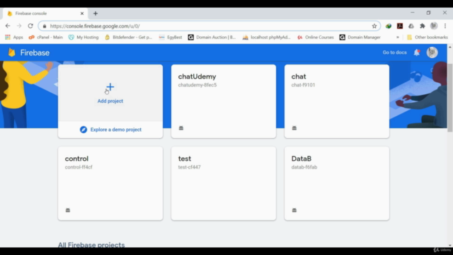
Task: Click the red Adobe Acrobat extension icon
Action: (400, 26)
